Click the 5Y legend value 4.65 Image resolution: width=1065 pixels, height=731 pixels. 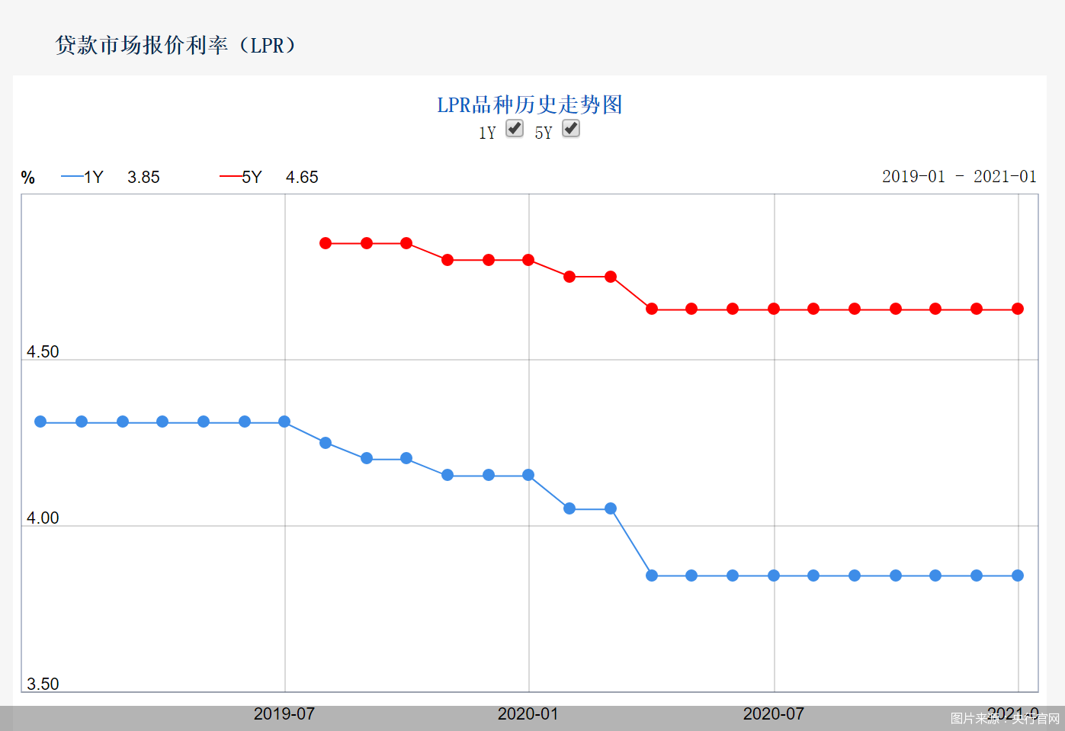(302, 178)
